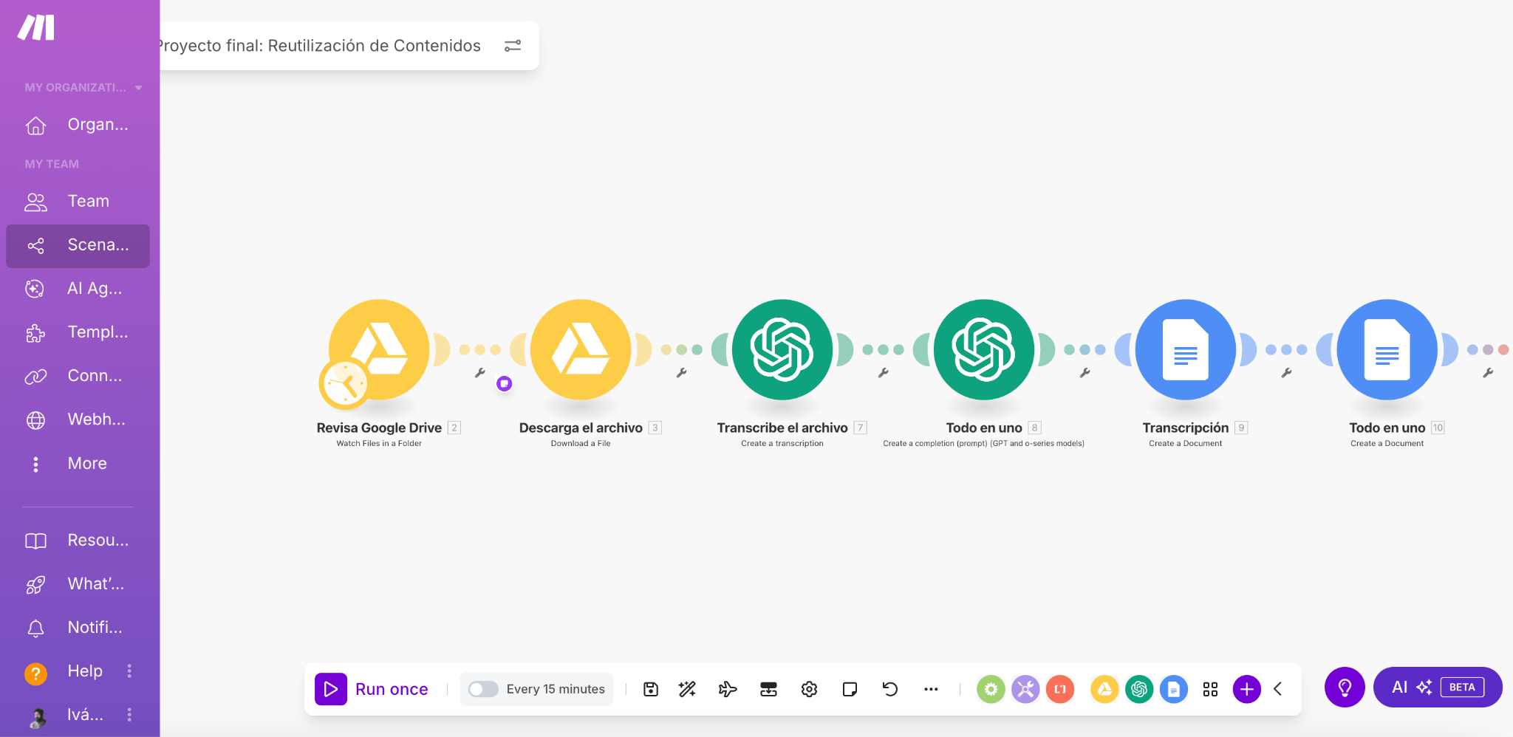Click the Revisa Google Drive label
The image size is (1513, 737).
(379, 428)
